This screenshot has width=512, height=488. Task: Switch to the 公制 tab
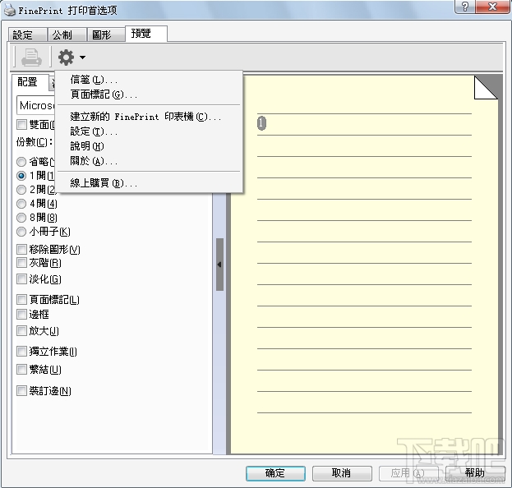[x=67, y=35]
